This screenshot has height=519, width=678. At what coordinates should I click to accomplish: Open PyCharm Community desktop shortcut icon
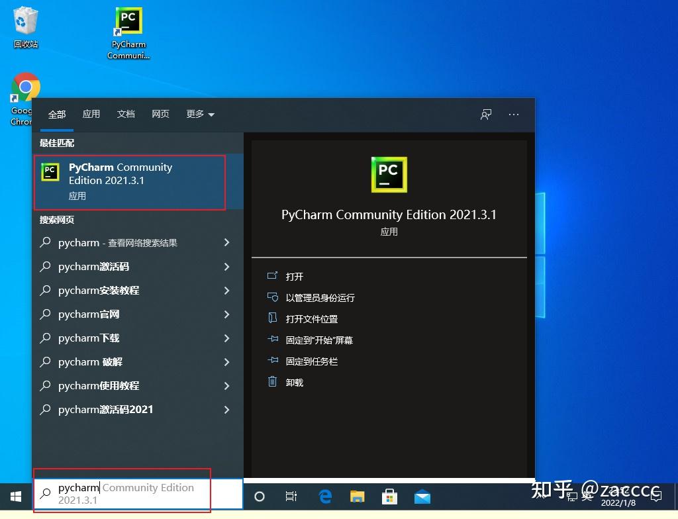pyautogui.click(x=128, y=33)
